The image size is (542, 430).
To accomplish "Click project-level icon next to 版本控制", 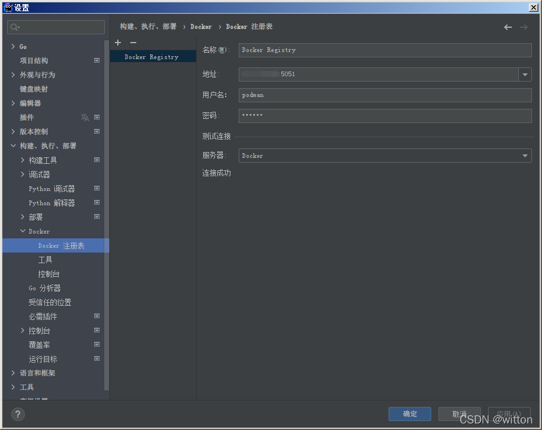I will (x=97, y=131).
